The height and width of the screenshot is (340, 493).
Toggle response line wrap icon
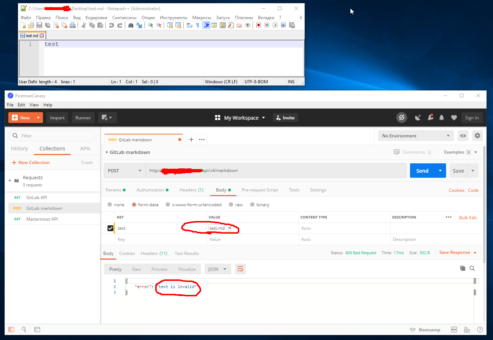(240, 269)
